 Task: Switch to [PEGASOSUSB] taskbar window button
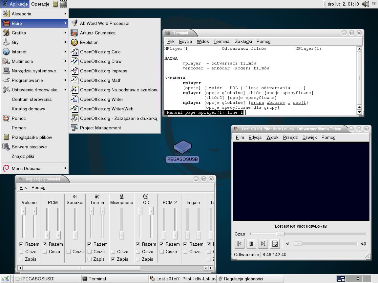tap(47, 279)
